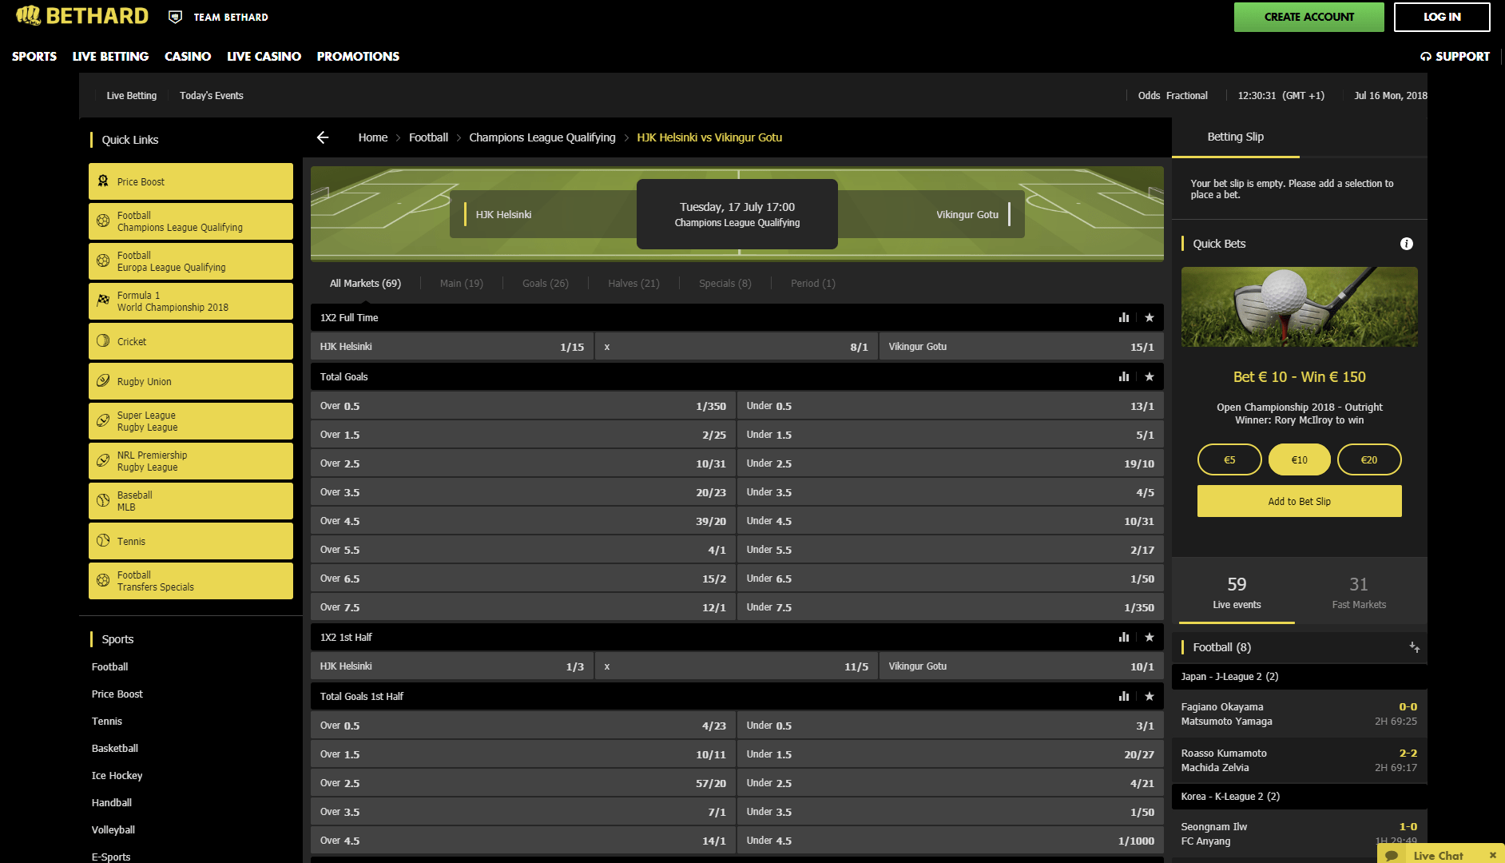Click the golf quick bet image
The height and width of the screenshot is (863, 1505).
click(1299, 307)
